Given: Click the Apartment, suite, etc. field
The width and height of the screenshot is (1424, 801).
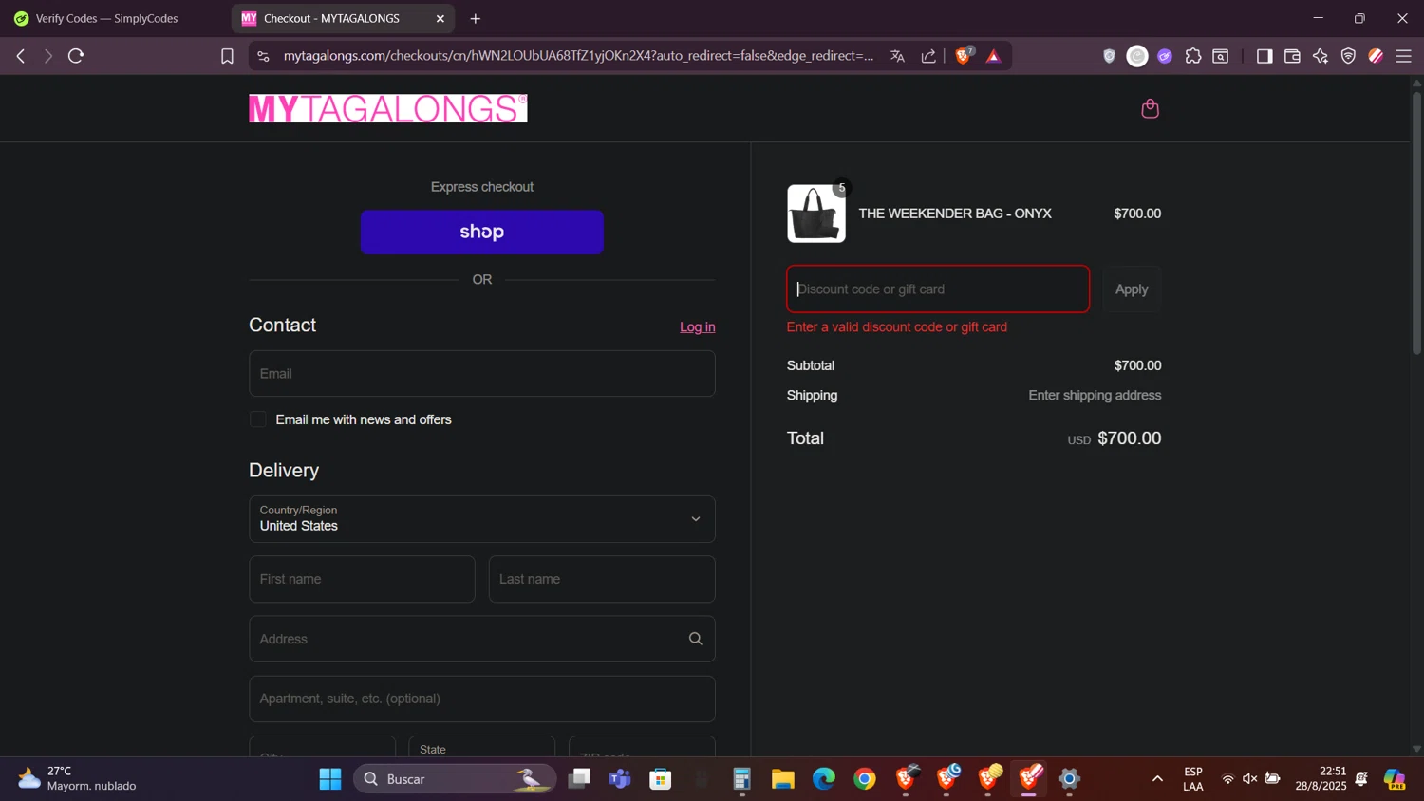Looking at the screenshot, I should click(482, 699).
